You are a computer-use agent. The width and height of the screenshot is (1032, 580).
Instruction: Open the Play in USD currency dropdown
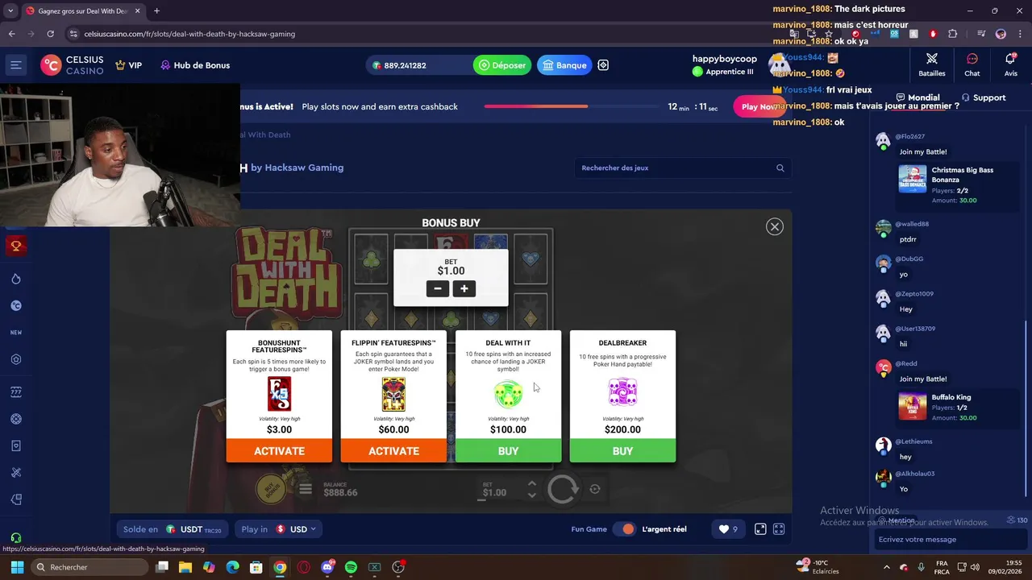279,529
